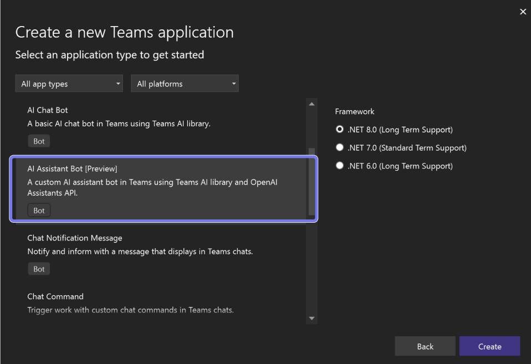
Task: Open the All platforms dropdown
Action: [x=185, y=84]
